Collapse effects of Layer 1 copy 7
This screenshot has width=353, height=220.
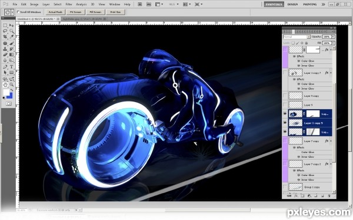331,73
